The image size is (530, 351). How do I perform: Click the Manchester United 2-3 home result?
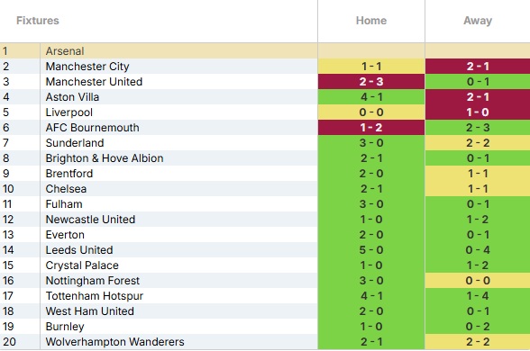tap(371, 82)
